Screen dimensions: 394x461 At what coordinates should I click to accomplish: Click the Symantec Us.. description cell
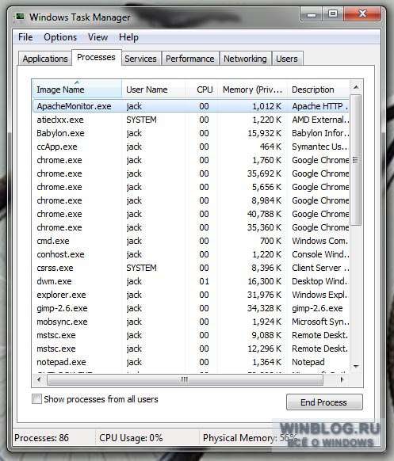point(319,147)
